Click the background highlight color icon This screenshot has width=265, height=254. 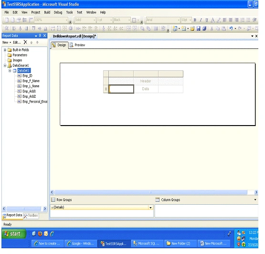tap(219, 20)
